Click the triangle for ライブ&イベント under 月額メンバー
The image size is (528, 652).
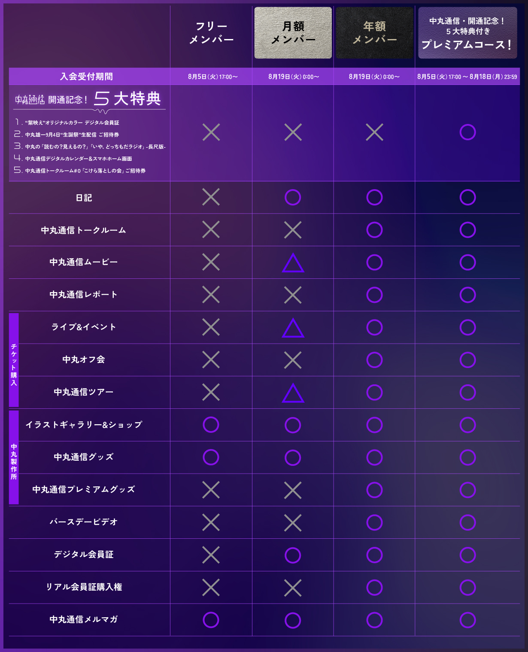coord(293,328)
